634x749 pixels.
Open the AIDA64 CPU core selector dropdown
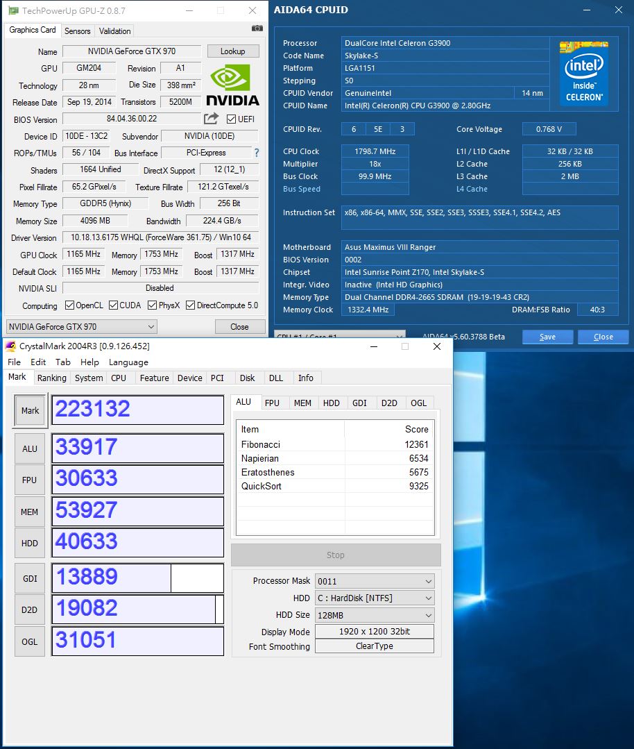(x=340, y=334)
